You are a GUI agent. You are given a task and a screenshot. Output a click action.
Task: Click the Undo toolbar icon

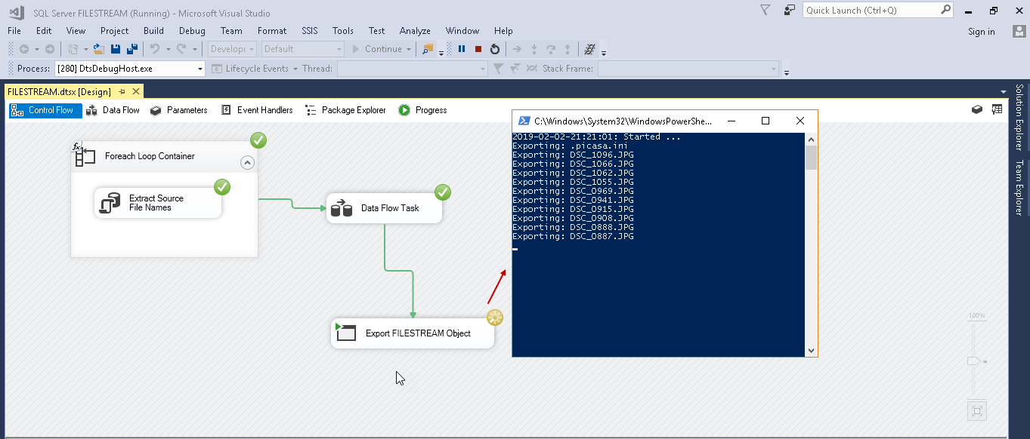[155, 49]
